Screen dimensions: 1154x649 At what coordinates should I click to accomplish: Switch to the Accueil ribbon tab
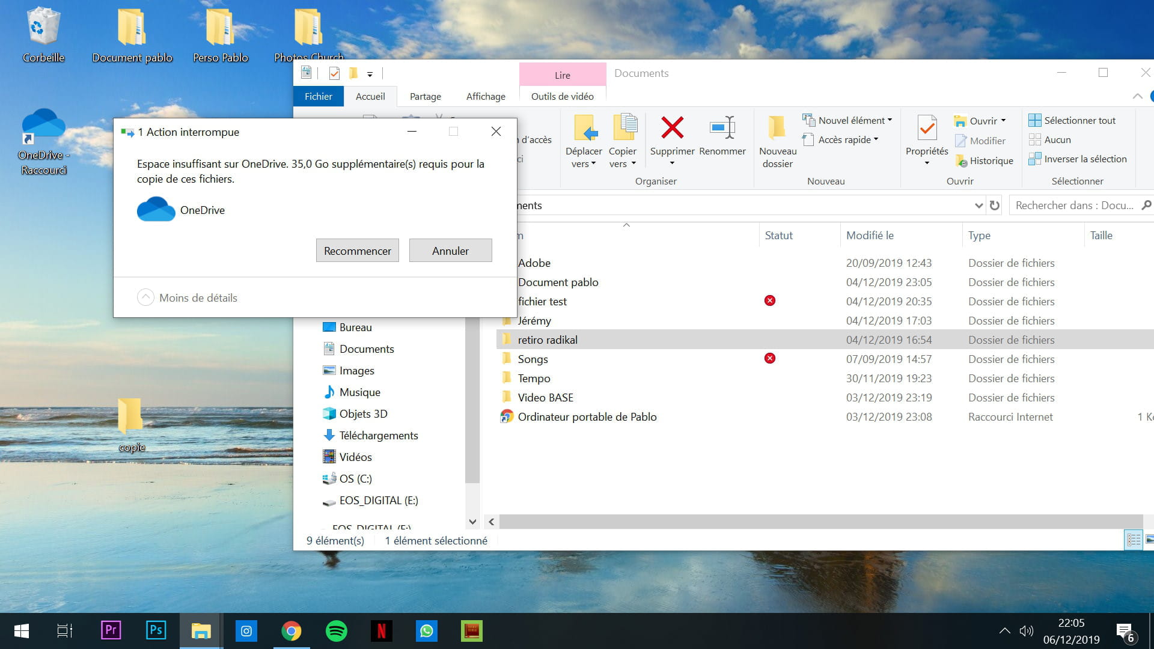click(370, 96)
